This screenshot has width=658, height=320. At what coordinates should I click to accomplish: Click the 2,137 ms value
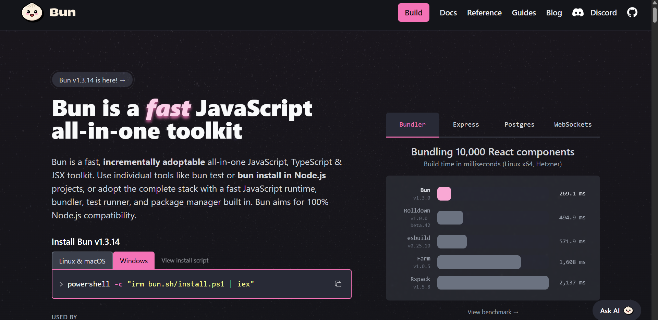click(x=572, y=283)
